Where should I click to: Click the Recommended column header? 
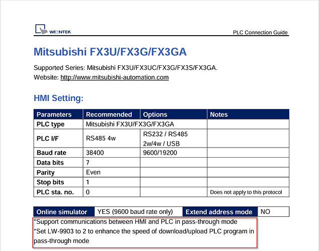click(x=112, y=114)
